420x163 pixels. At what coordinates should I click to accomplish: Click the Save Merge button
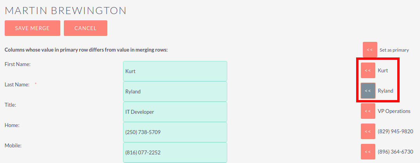pyautogui.click(x=33, y=28)
